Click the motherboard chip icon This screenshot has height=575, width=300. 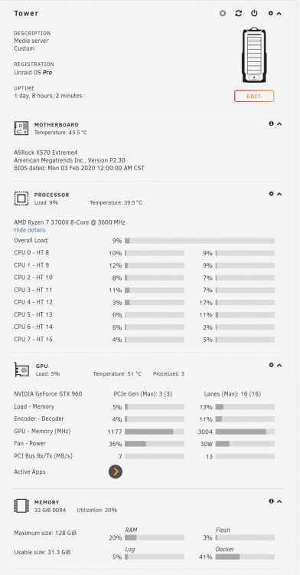coord(21,128)
